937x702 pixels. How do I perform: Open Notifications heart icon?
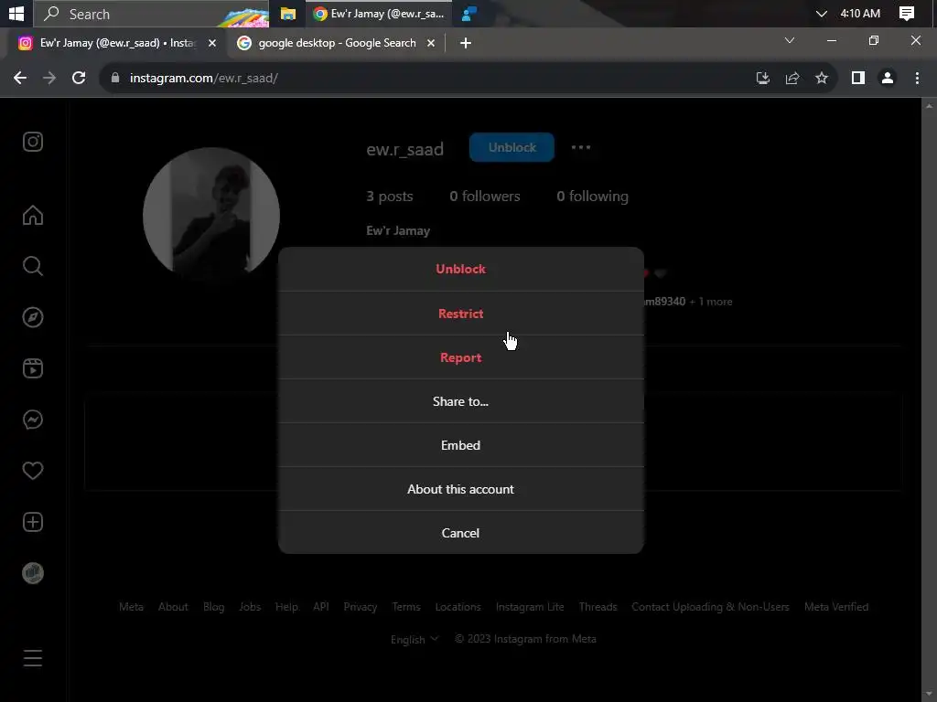pyautogui.click(x=33, y=471)
